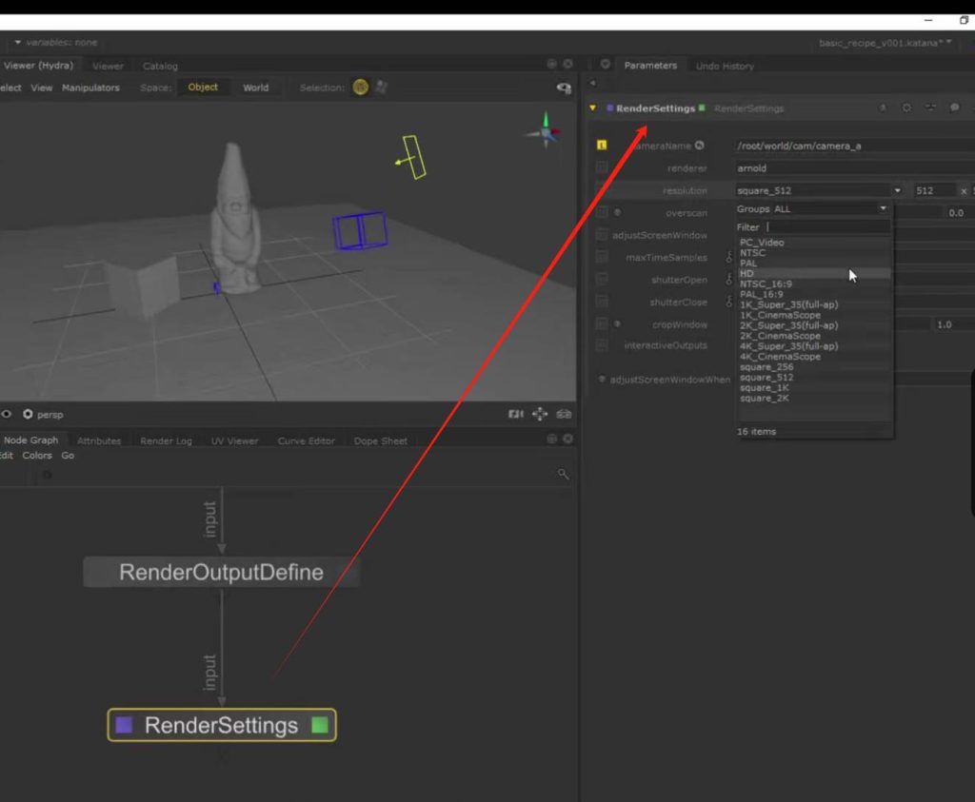Collapse the RenderSettings parameter group
The width and height of the screenshot is (975, 802).
[592, 108]
